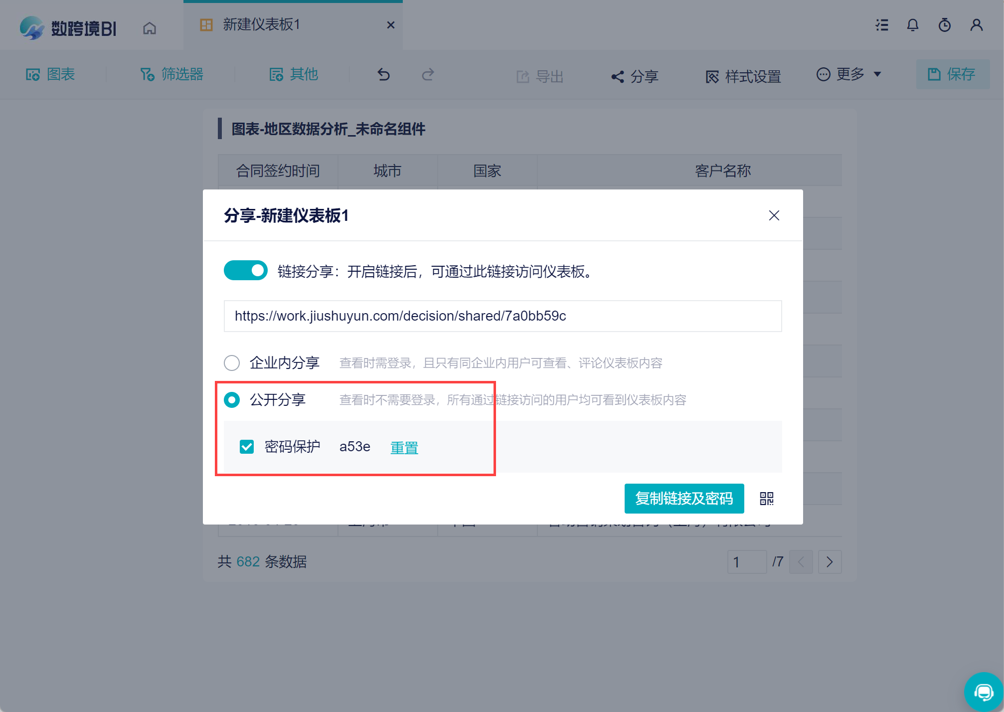Uncheck the 密码保护 checkbox
The width and height of the screenshot is (1004, 712).
click(247, 447)
